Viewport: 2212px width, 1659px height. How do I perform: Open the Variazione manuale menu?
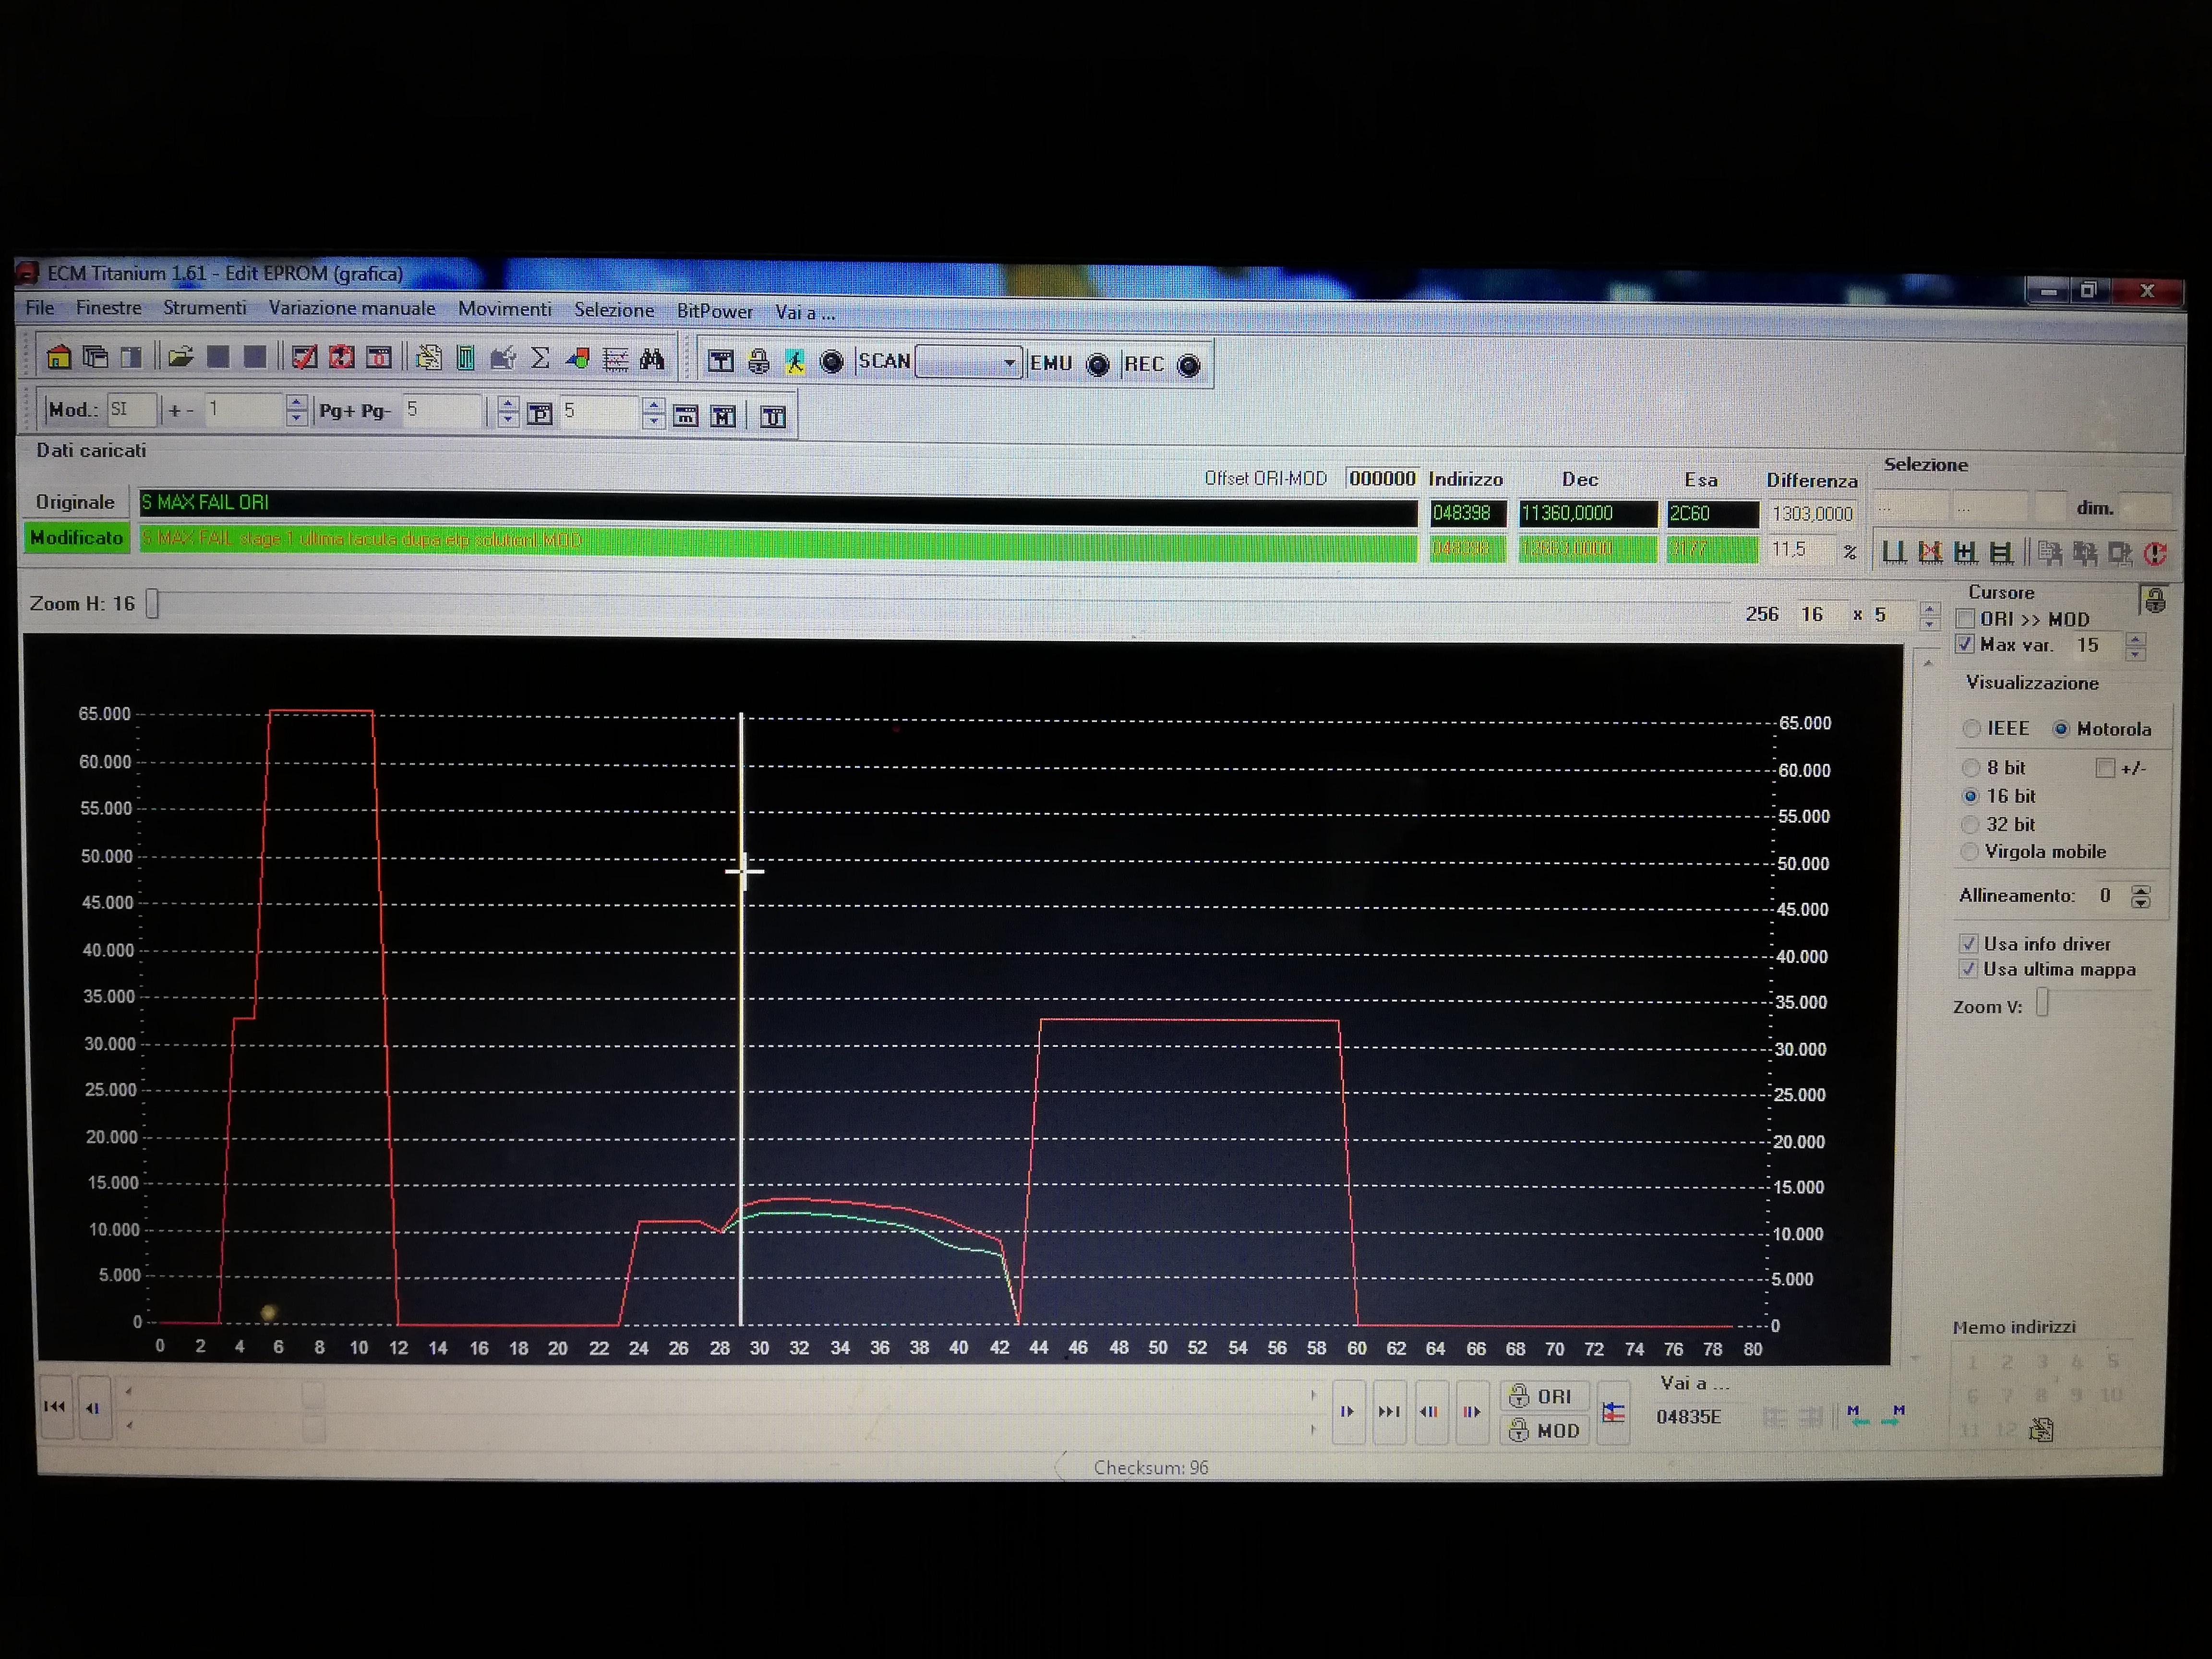[x=352, y=309]
